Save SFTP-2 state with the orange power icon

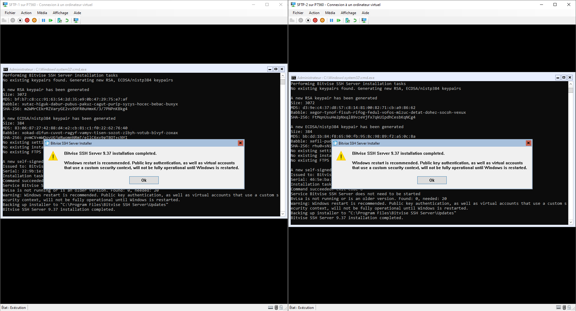[322, 20]
